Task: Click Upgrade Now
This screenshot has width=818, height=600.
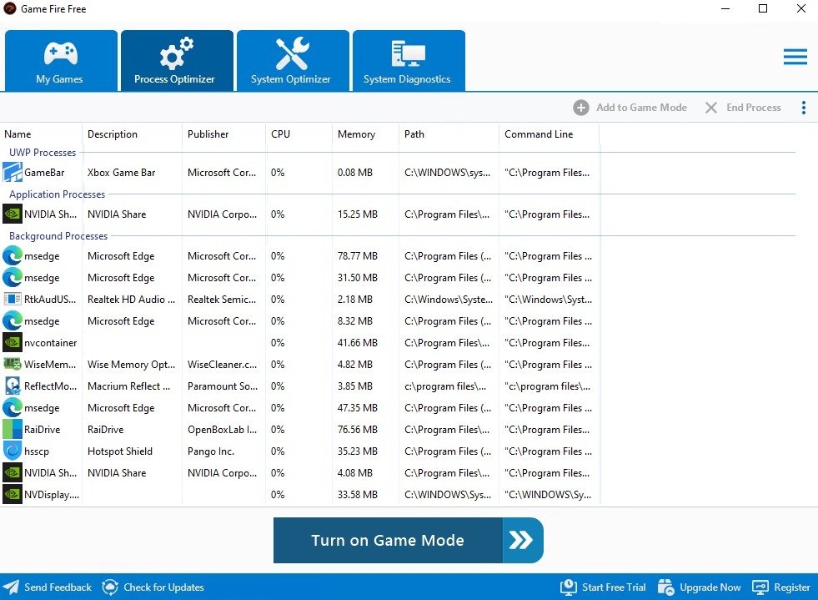Action: tap(699, 587)
